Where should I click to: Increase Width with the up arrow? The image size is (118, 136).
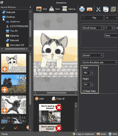(x=92, y=72)
